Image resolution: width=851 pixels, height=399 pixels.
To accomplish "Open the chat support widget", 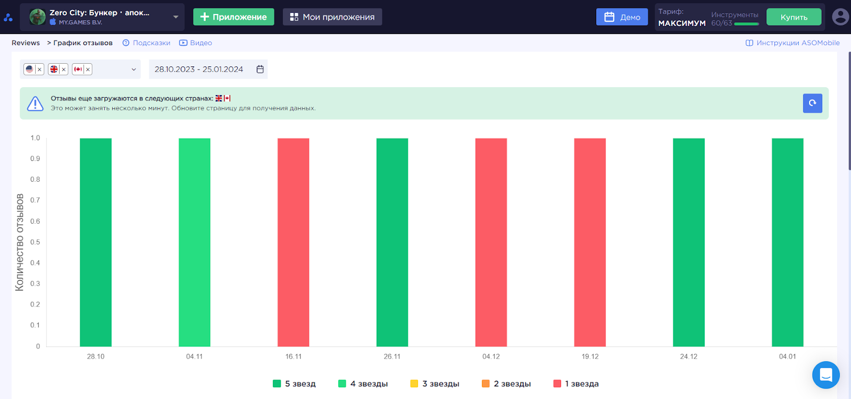I will 826,375.
